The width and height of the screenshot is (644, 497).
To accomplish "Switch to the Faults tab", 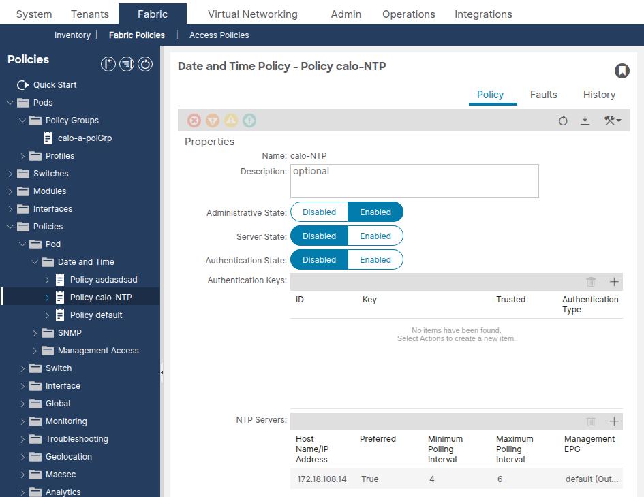I will (543, 95).
